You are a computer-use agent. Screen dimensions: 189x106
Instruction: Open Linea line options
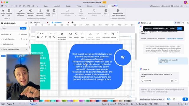pos(82,35)
